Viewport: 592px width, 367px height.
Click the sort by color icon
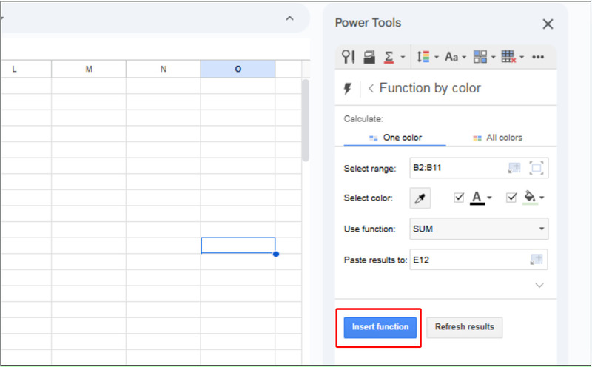tap(423, 57)
